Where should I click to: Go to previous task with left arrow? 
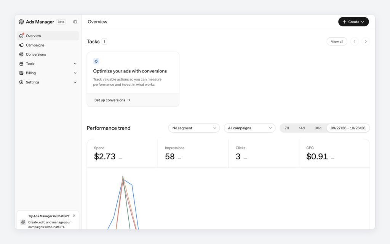click(355, 41)
